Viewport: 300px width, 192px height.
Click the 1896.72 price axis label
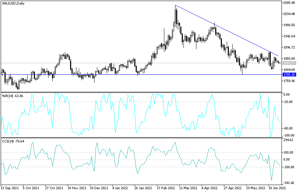(x=289, y=47)
